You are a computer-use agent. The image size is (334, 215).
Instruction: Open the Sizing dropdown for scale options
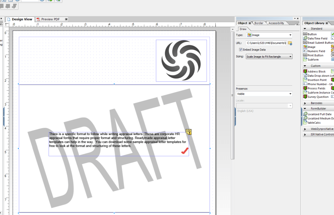[x=290, y=56]
